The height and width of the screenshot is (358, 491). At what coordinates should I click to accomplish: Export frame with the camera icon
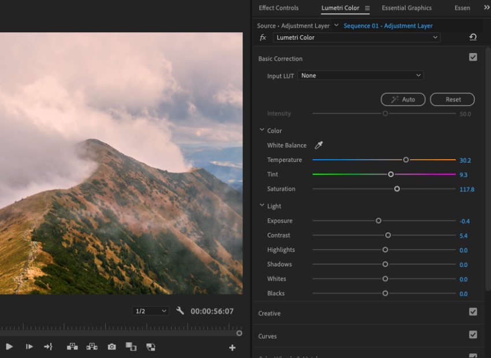click(x=111, y=346)
